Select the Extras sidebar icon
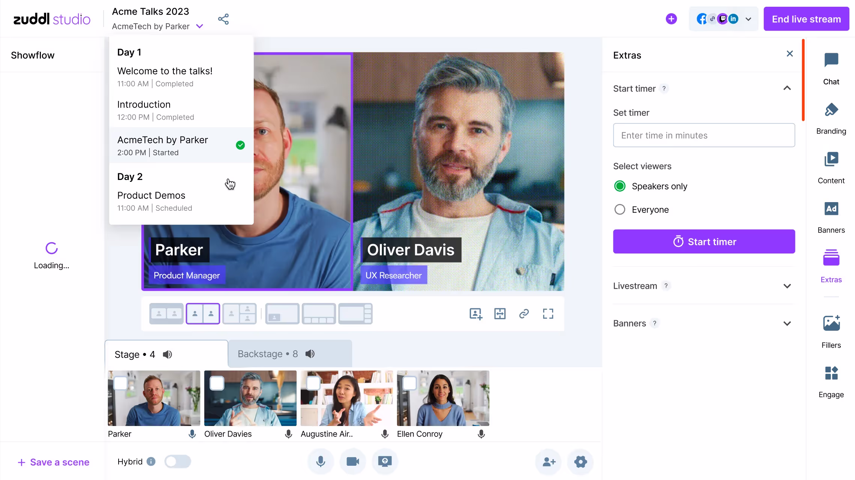 click(831, 267)
